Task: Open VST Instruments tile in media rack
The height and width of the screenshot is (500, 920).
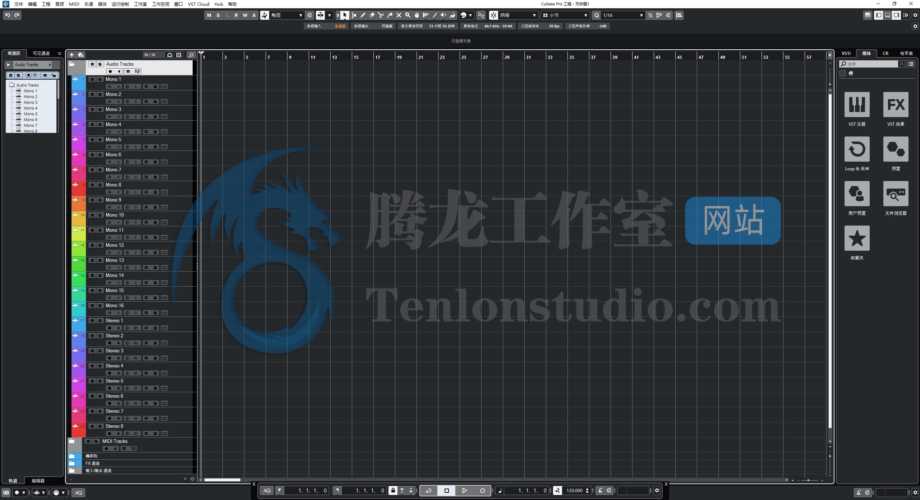Action: tap(857, 105)
